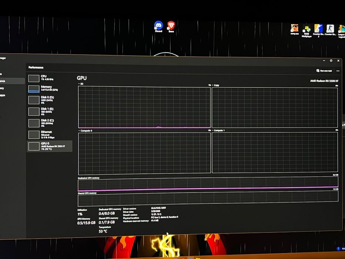Select CPU in Performance list
Image resolution: width=345 pixels, height=259 pixels.
pos(50,78)
